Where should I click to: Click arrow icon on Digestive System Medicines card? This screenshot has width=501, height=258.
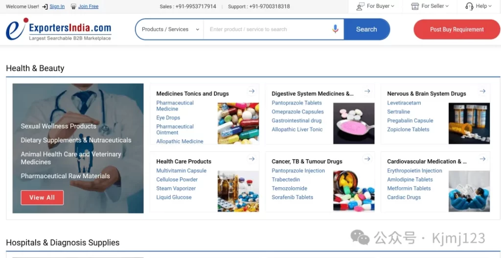[367, 92]
